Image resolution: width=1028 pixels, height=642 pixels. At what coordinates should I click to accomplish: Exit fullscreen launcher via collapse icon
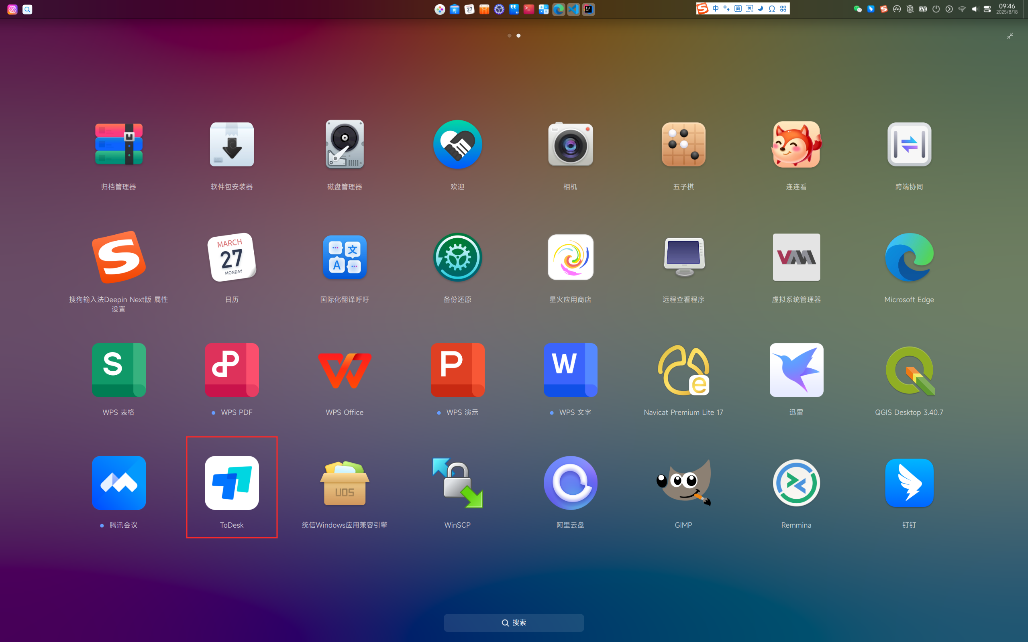coord(1010,36)
